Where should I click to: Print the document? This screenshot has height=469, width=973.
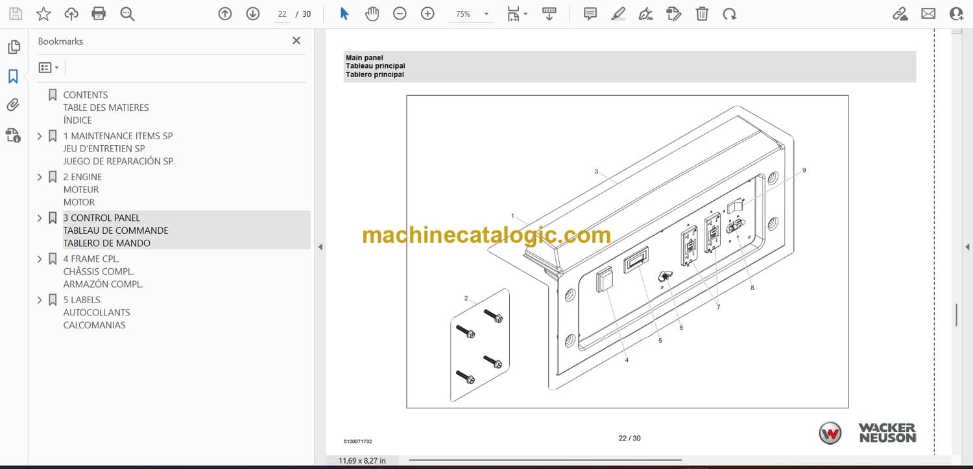pos(99,14)
